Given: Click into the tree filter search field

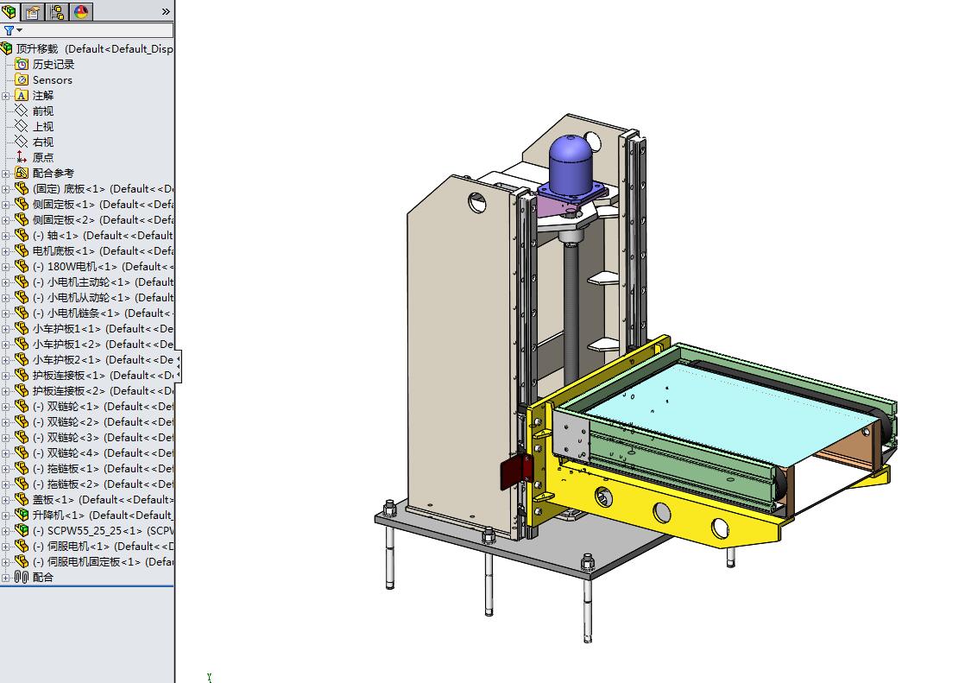Looking at the screenshot, I should coord(98,30).
